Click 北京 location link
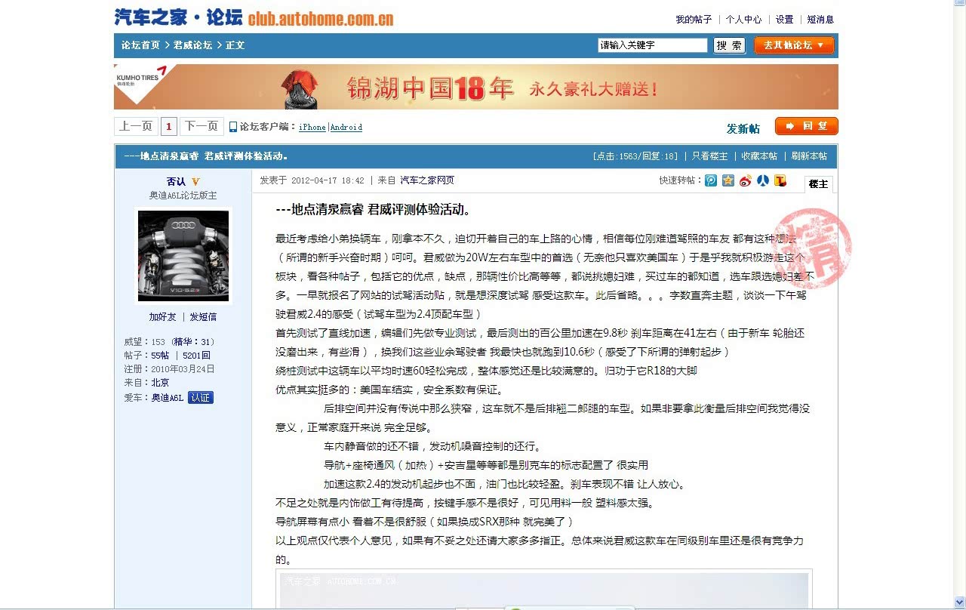Image resolution: width=966 pixels, height=610 pixels. [x=160, y=383]
